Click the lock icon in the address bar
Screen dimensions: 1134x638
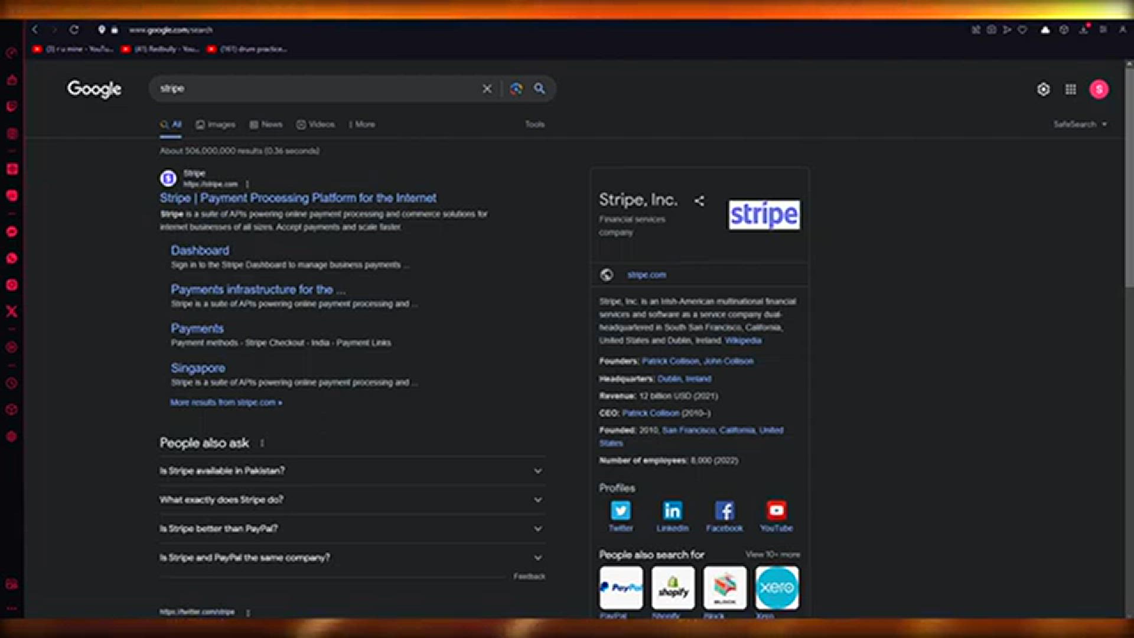115,30
